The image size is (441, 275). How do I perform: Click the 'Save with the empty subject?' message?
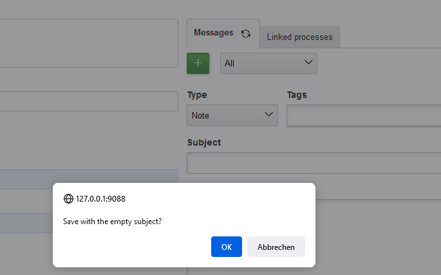[112, 222]
